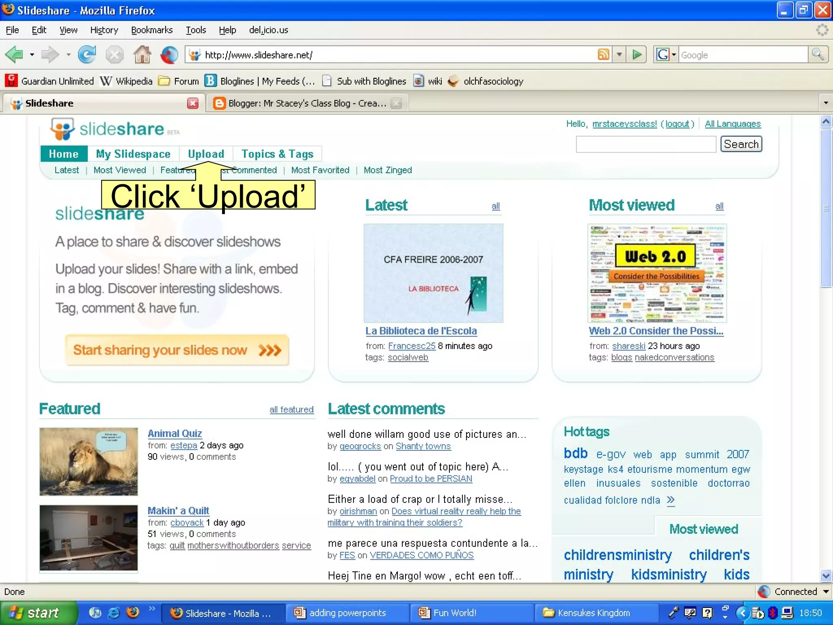Open the My Slidespace tab
Viewport: 833px width, 625px height.
point(133,154)
